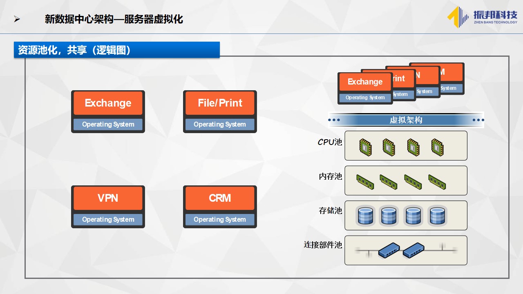
Task: Click the 连接部件池 text label
Action: click(x=322, y=245)
